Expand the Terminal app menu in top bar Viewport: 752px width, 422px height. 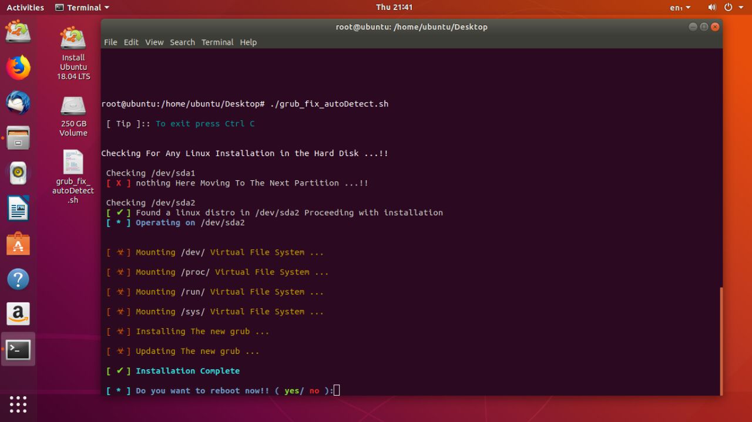[82, 8]
